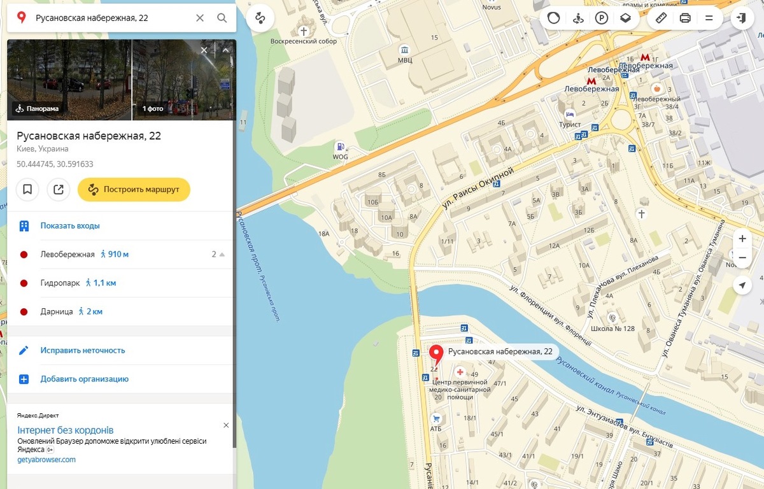Collapse the place card with chevron
The image size is (764, 489).
coord(225,50)
